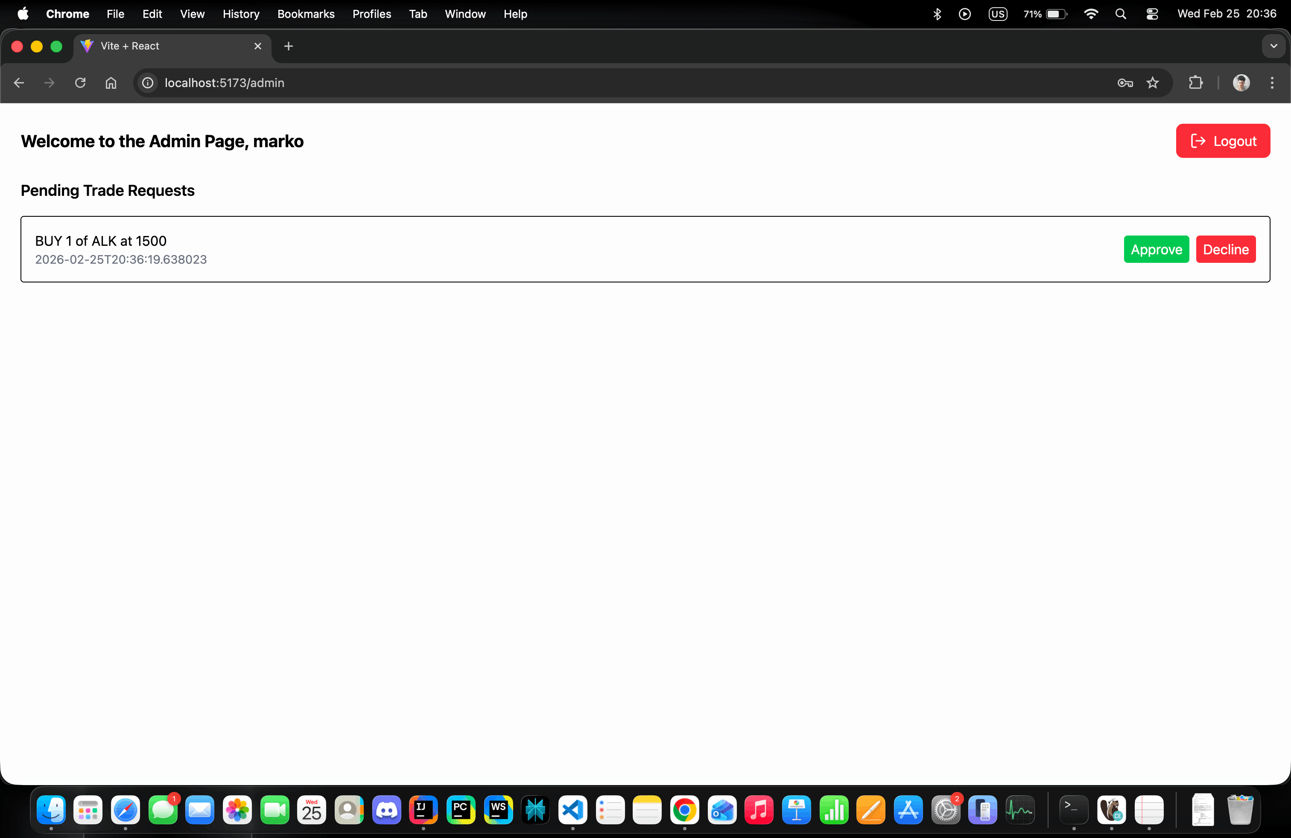Open the Extensions puzzle icon
The height and width of the screenshot is (838, 1291).
click(x=1195, y=83)
